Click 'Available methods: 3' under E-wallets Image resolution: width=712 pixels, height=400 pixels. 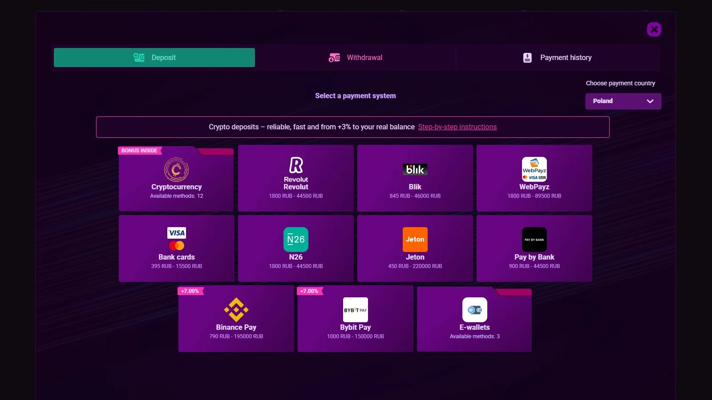pos(475,336)
